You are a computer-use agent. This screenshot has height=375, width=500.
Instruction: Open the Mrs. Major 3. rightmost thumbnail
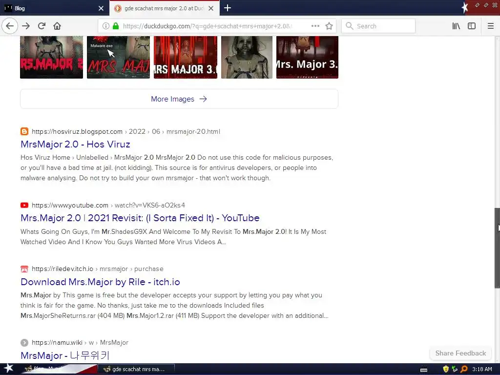click(x=307, y=57)
